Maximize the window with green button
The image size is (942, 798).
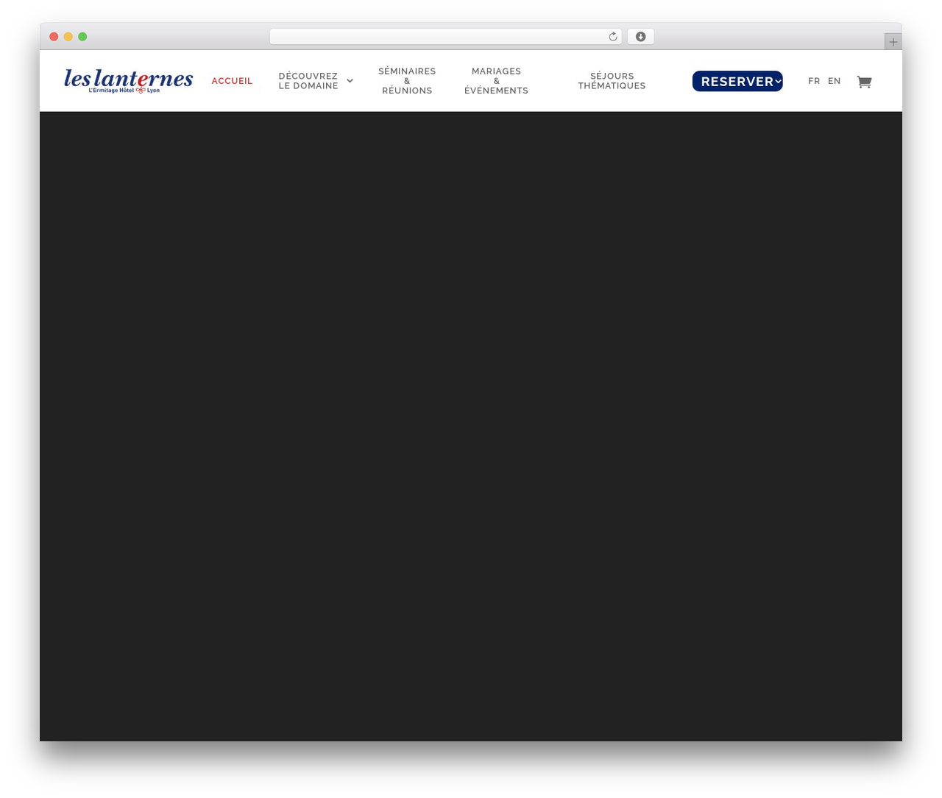[82, 37]
